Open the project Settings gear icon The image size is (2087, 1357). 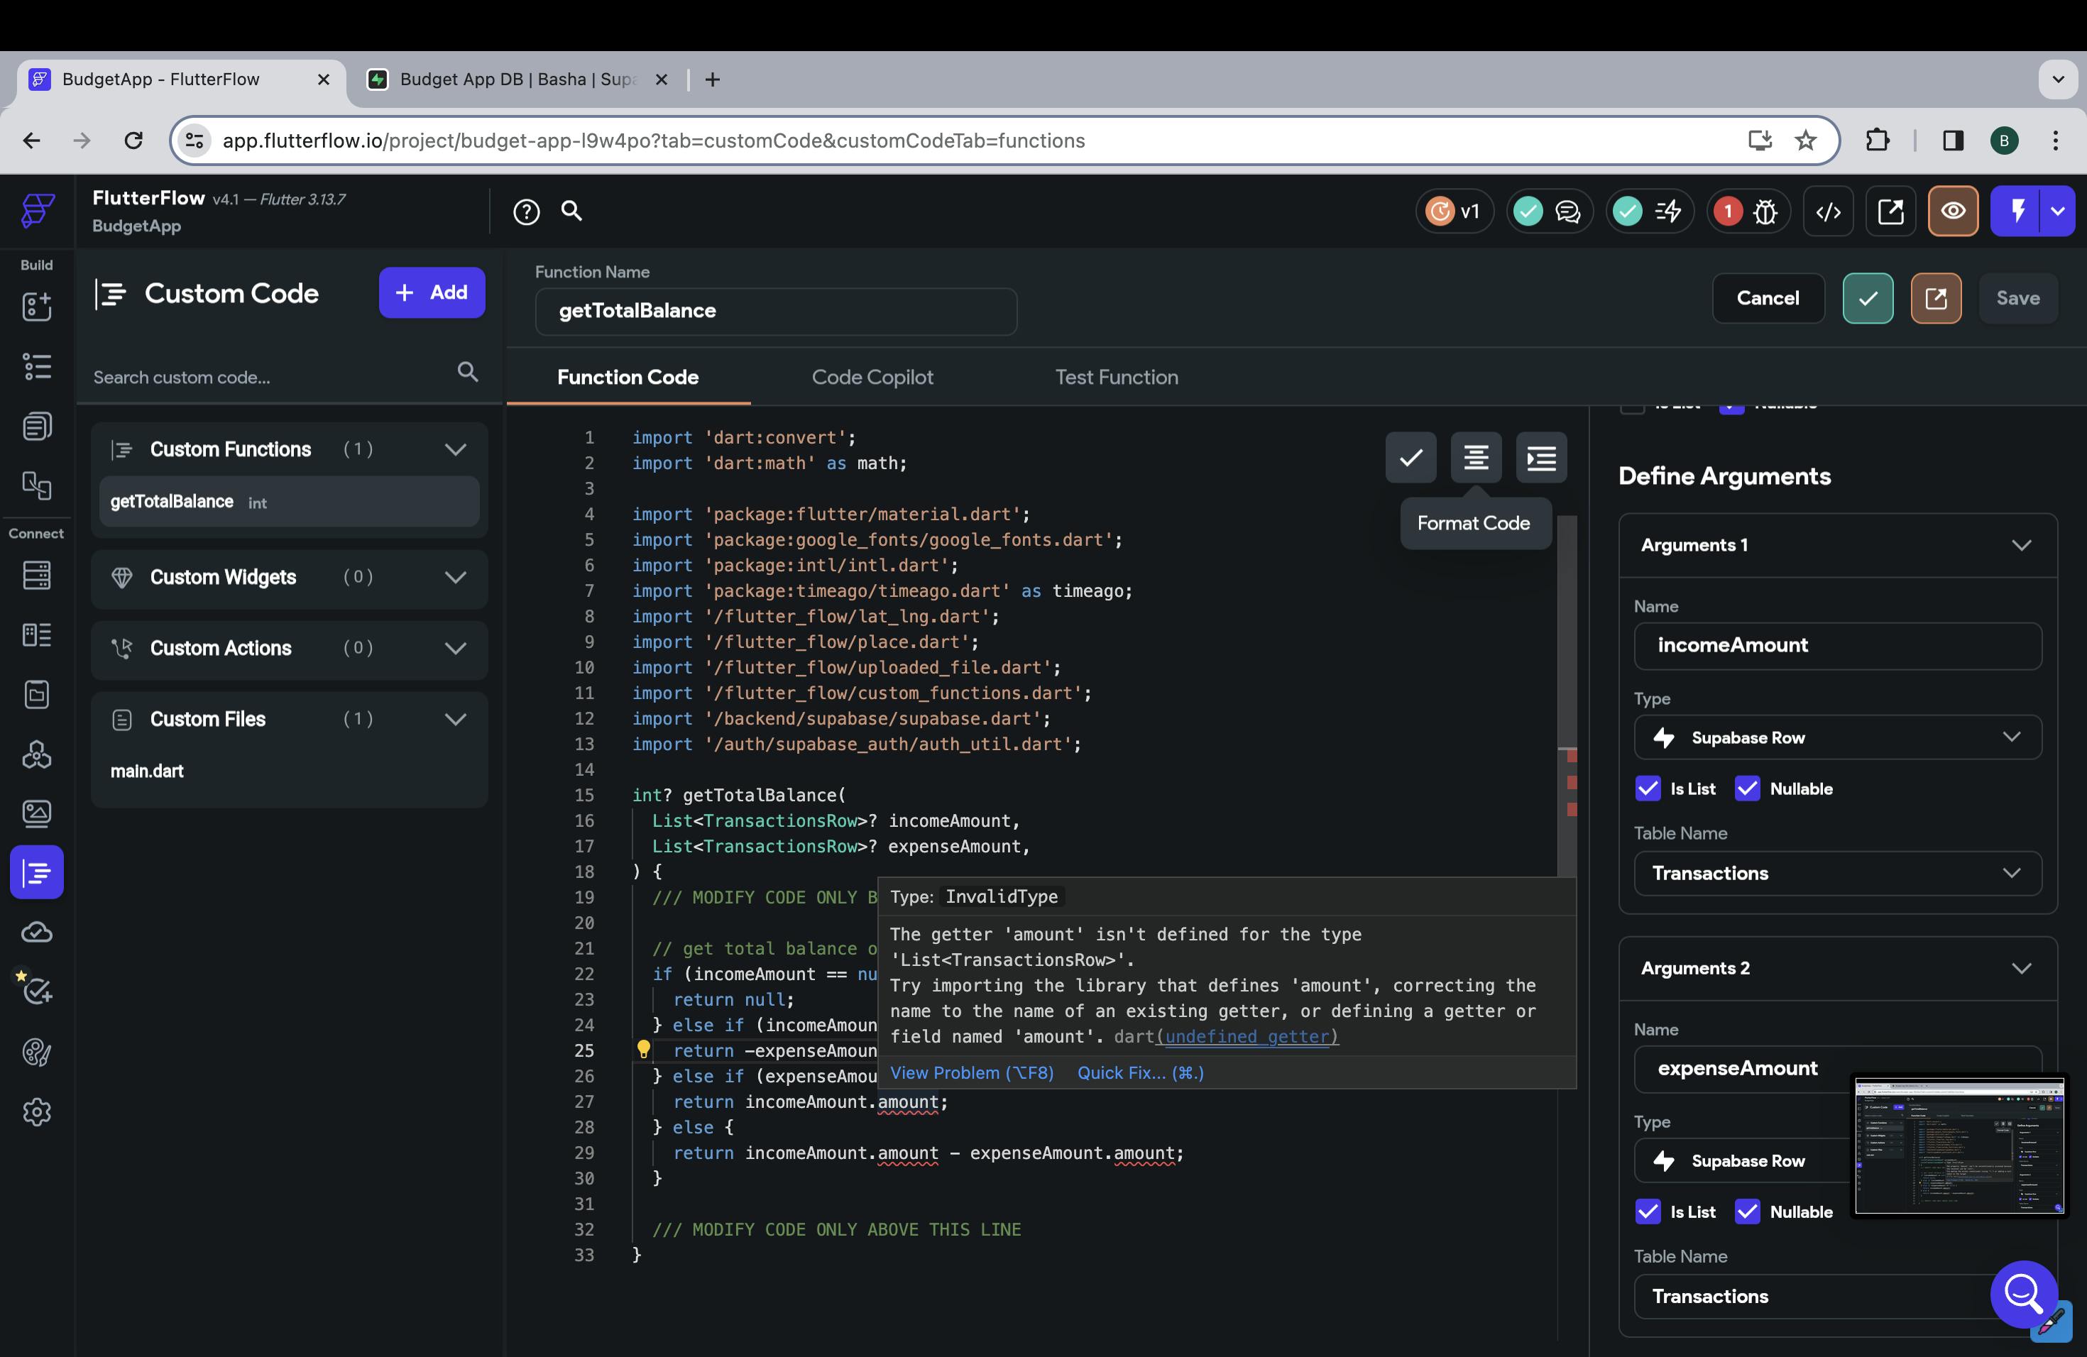click(x=37, y=1111)
